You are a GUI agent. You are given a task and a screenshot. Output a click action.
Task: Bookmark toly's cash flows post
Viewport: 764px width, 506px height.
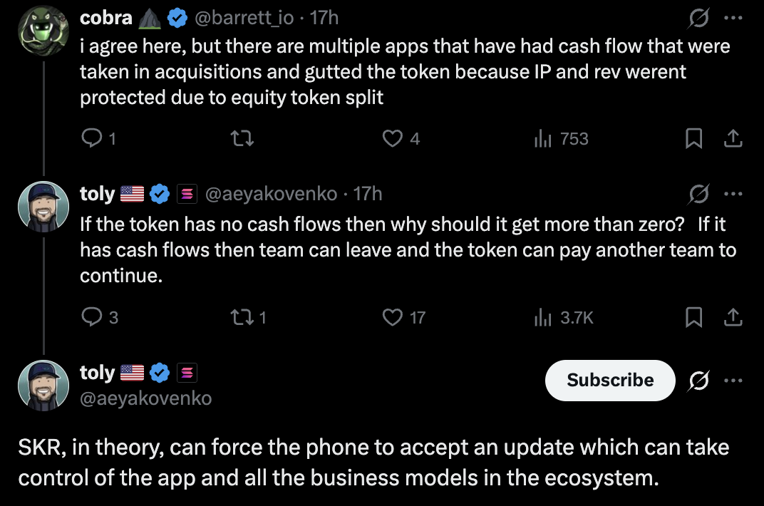click(693, 317)
